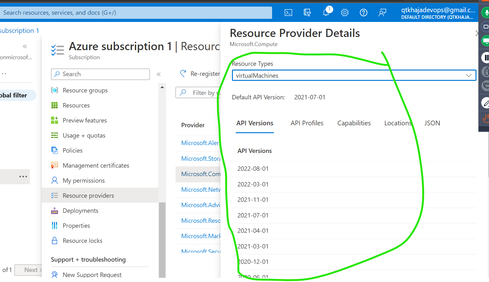Click the Re-register refresh icon
Viewport: 489px width, 282px height.
tap(183, 74)
